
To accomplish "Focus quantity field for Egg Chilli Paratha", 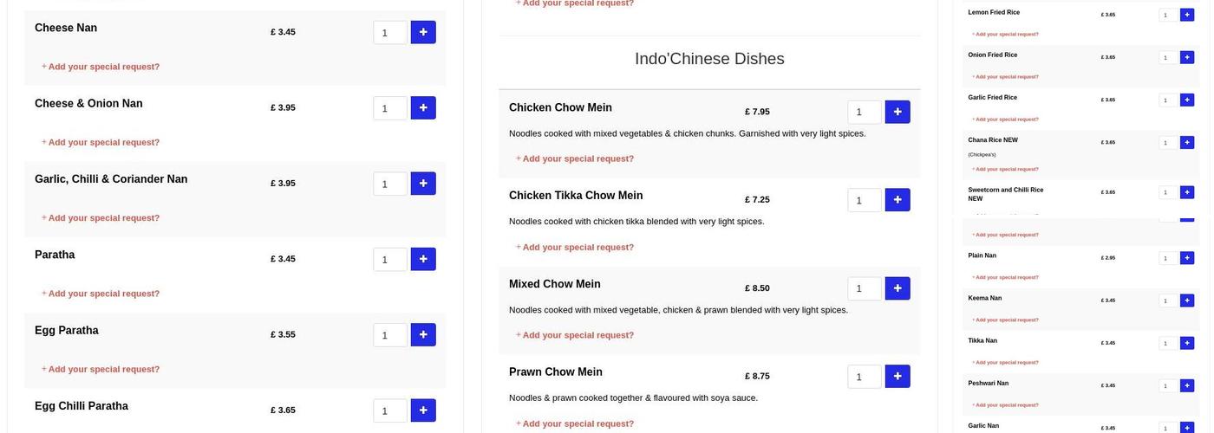I will (x=389, y=410).
